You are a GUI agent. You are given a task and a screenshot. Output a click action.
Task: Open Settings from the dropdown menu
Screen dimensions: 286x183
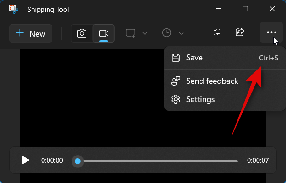coord(200,99)
